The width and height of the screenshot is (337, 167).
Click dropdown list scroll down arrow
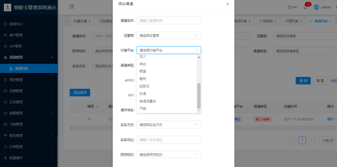pyautogui.click(x=199, y=111)
